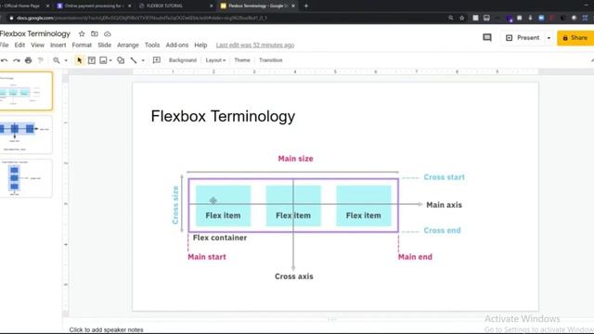The width and height of the screenshot is (594, 334).
Task: Open the Insert menu
Action: (x=58, y=45)
